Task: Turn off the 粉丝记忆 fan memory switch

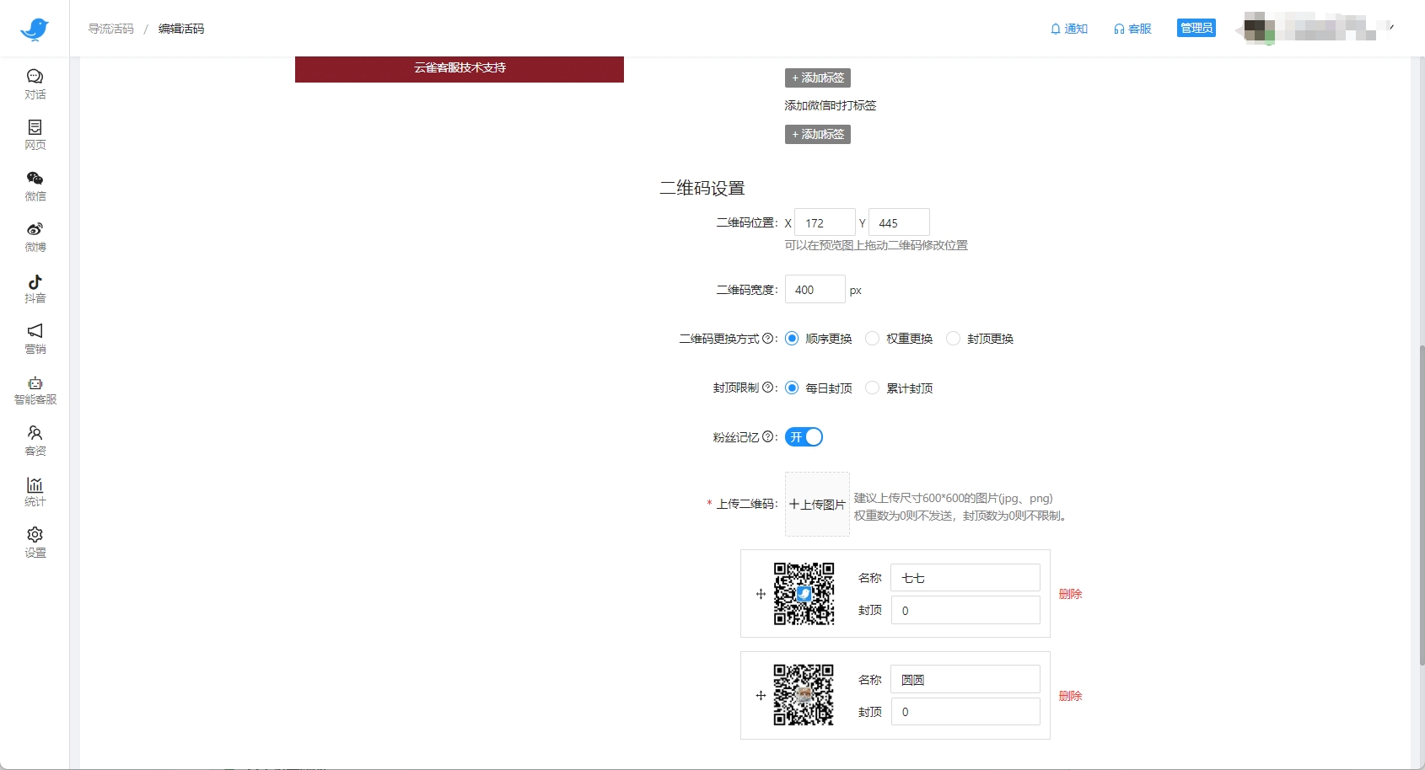Action: (804, 436)
